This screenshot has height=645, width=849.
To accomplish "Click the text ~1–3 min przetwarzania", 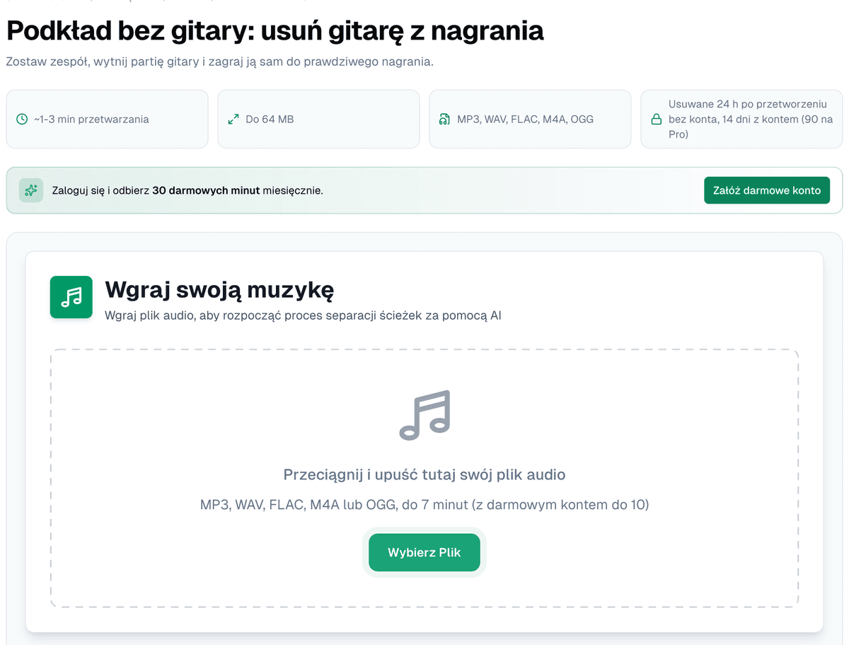I will coord(91,119).
